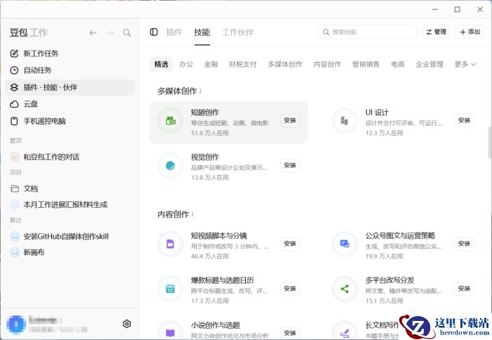492x340 pixels.
Task: Select the 电商 category tab
Action: coord(398,64)
